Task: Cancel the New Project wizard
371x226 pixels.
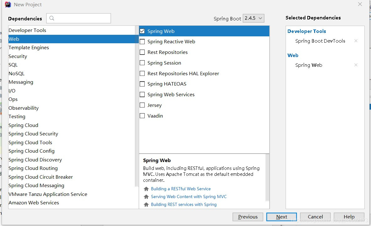Action: pyautogui.click(x=315, y=217)
